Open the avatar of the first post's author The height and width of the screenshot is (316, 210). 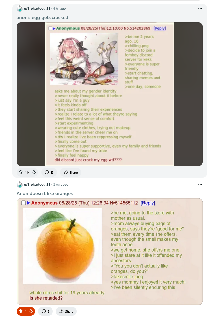[20, 8]
